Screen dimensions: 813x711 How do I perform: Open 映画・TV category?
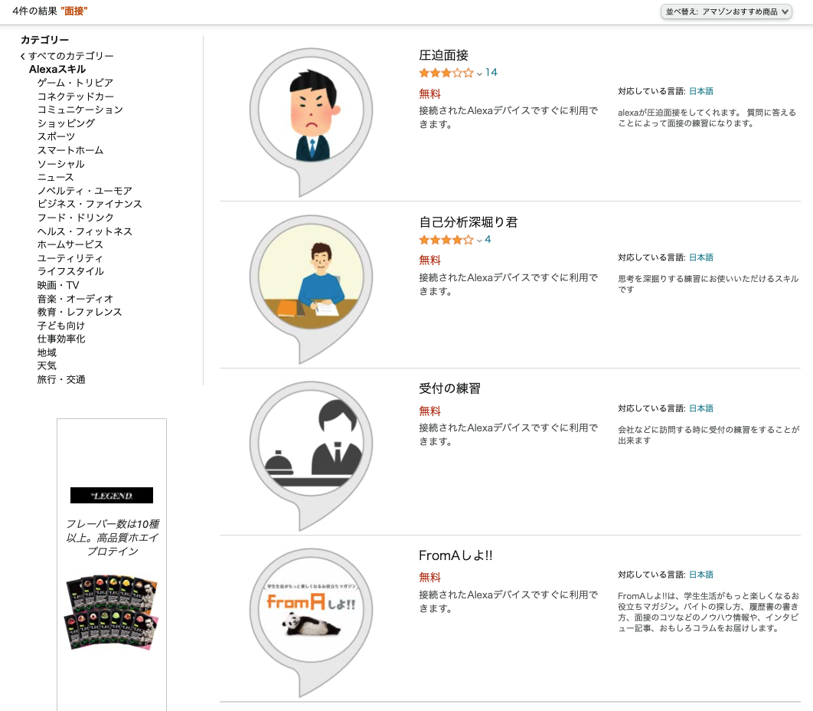tap(58, 285)
